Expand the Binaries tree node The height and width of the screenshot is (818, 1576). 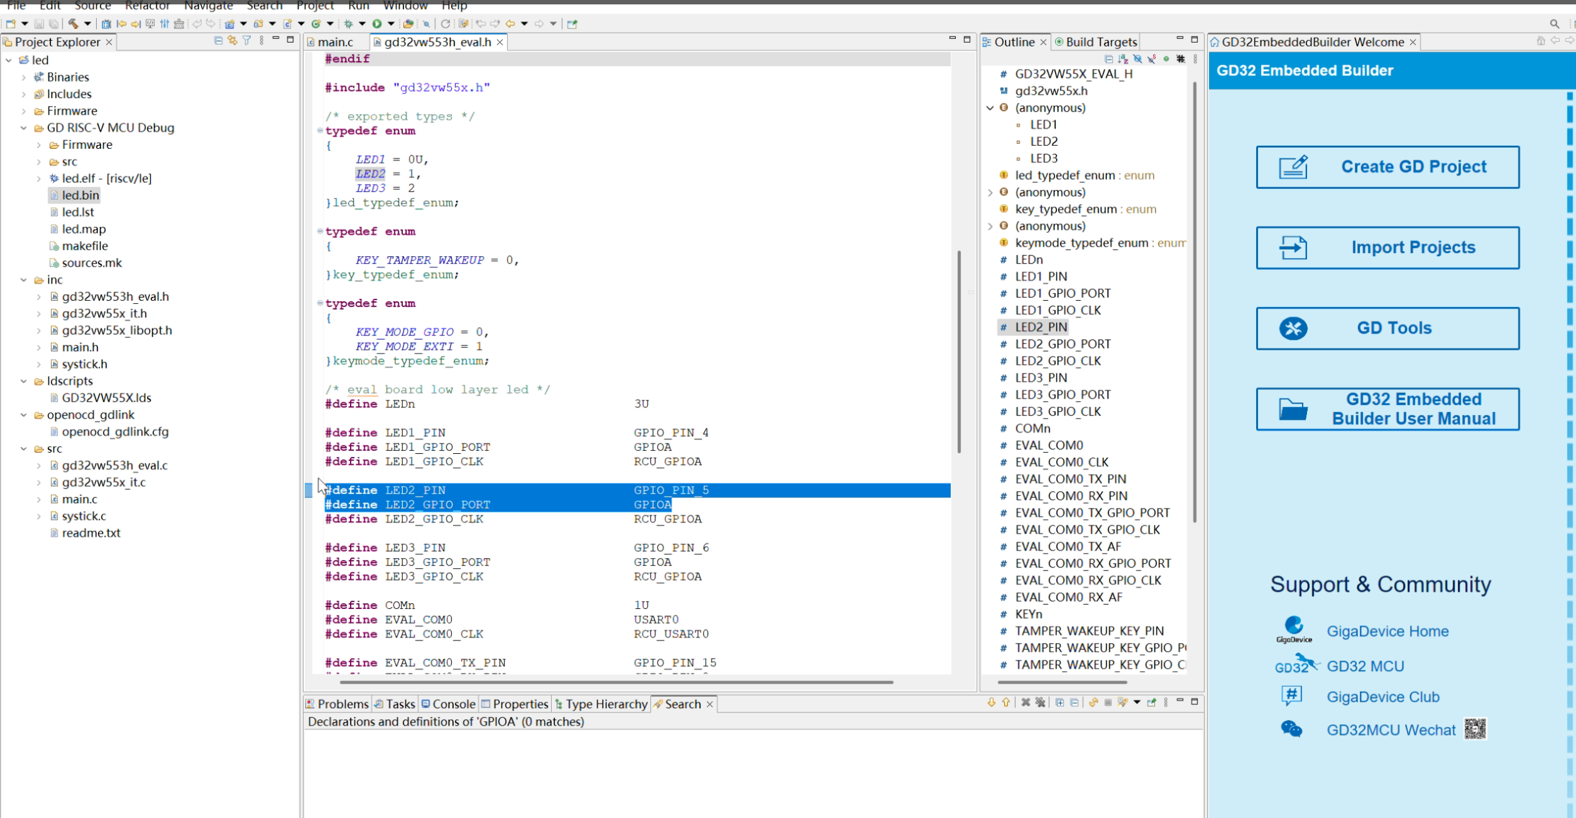coord(24,77)
